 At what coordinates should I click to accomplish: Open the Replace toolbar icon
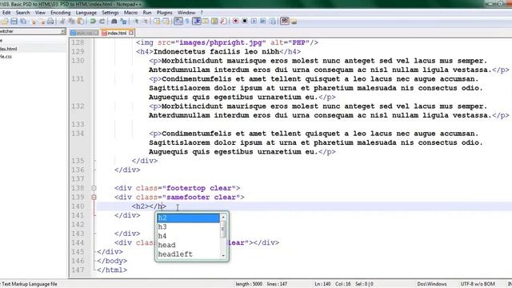123,22
